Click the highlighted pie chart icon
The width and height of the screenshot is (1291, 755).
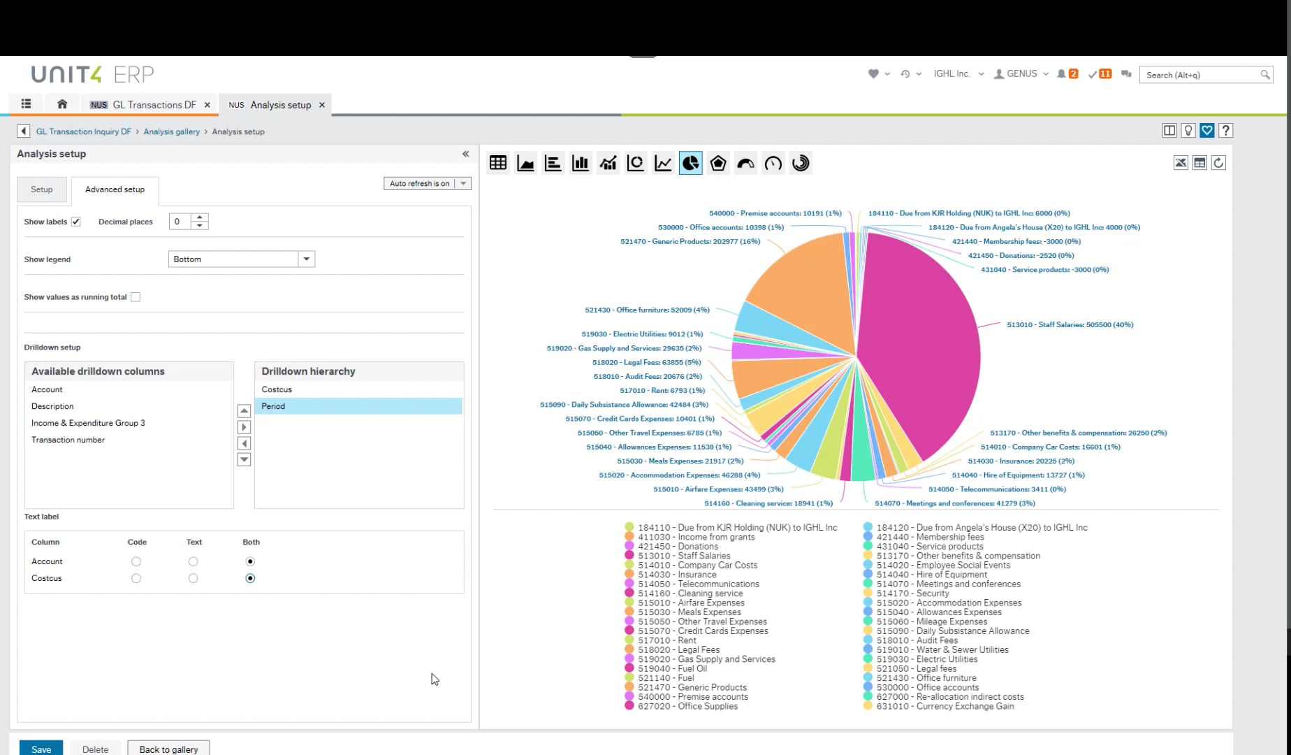pyautogui.click(x=690, y=163)
